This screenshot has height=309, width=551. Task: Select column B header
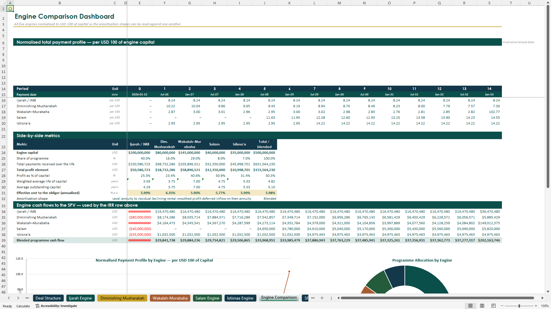point(59,3)
